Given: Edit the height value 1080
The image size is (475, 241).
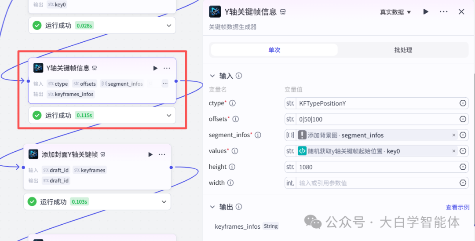Looking at the screenshot, I should coord(376,167).
